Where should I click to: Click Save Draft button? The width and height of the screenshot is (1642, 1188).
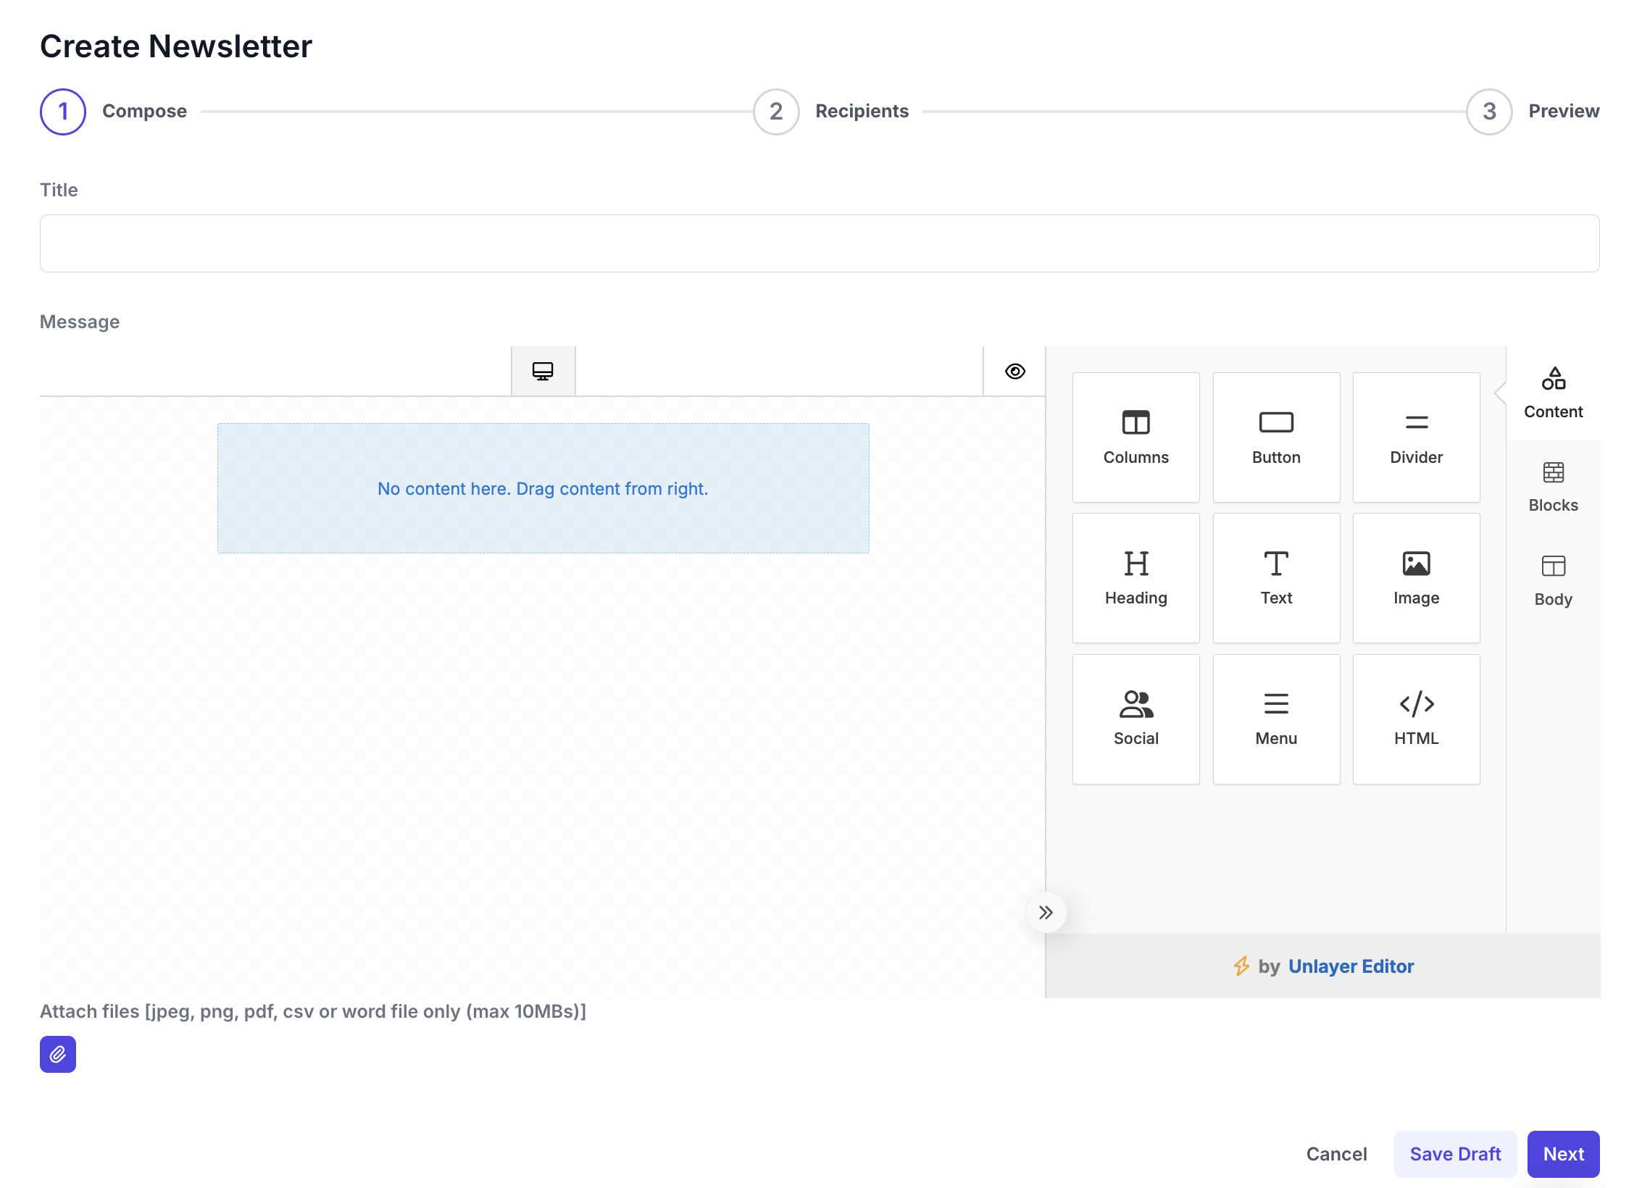tap(1455, 1154)
